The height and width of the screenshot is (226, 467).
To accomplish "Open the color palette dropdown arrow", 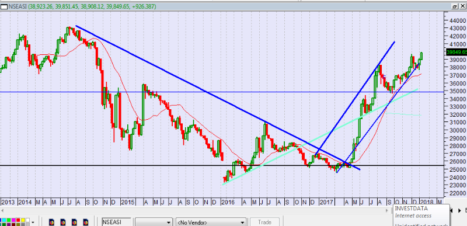I will click(x=33, y=222).
